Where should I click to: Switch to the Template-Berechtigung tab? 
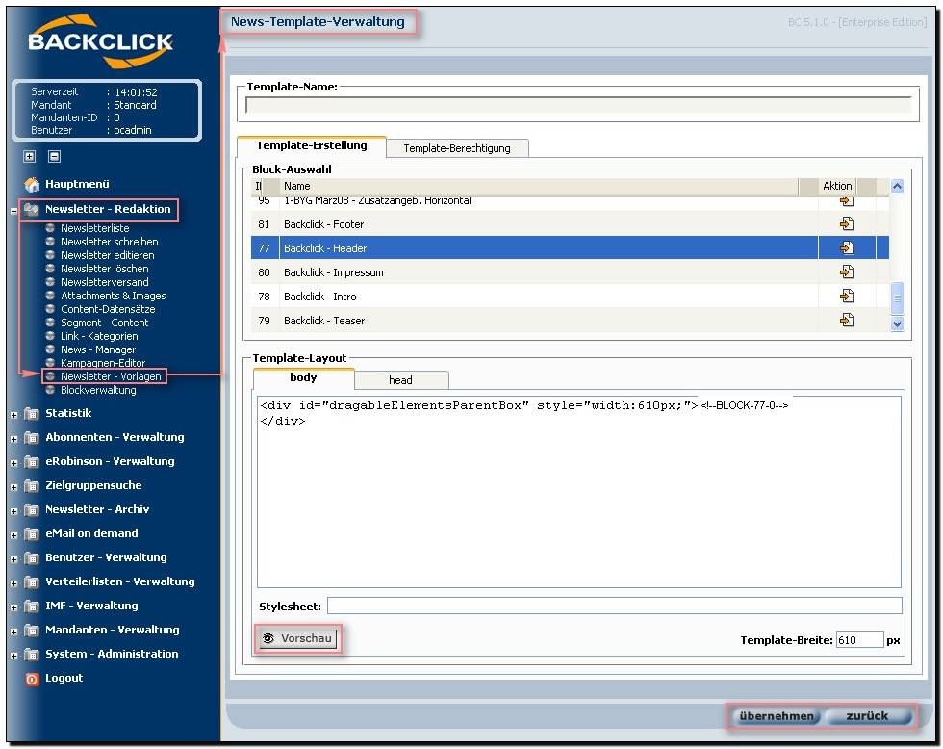point(456,148)
